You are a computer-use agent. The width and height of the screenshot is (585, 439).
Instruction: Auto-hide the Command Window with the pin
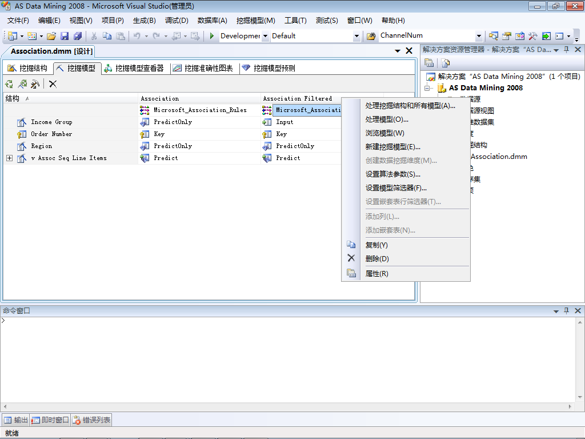point(566,310)
